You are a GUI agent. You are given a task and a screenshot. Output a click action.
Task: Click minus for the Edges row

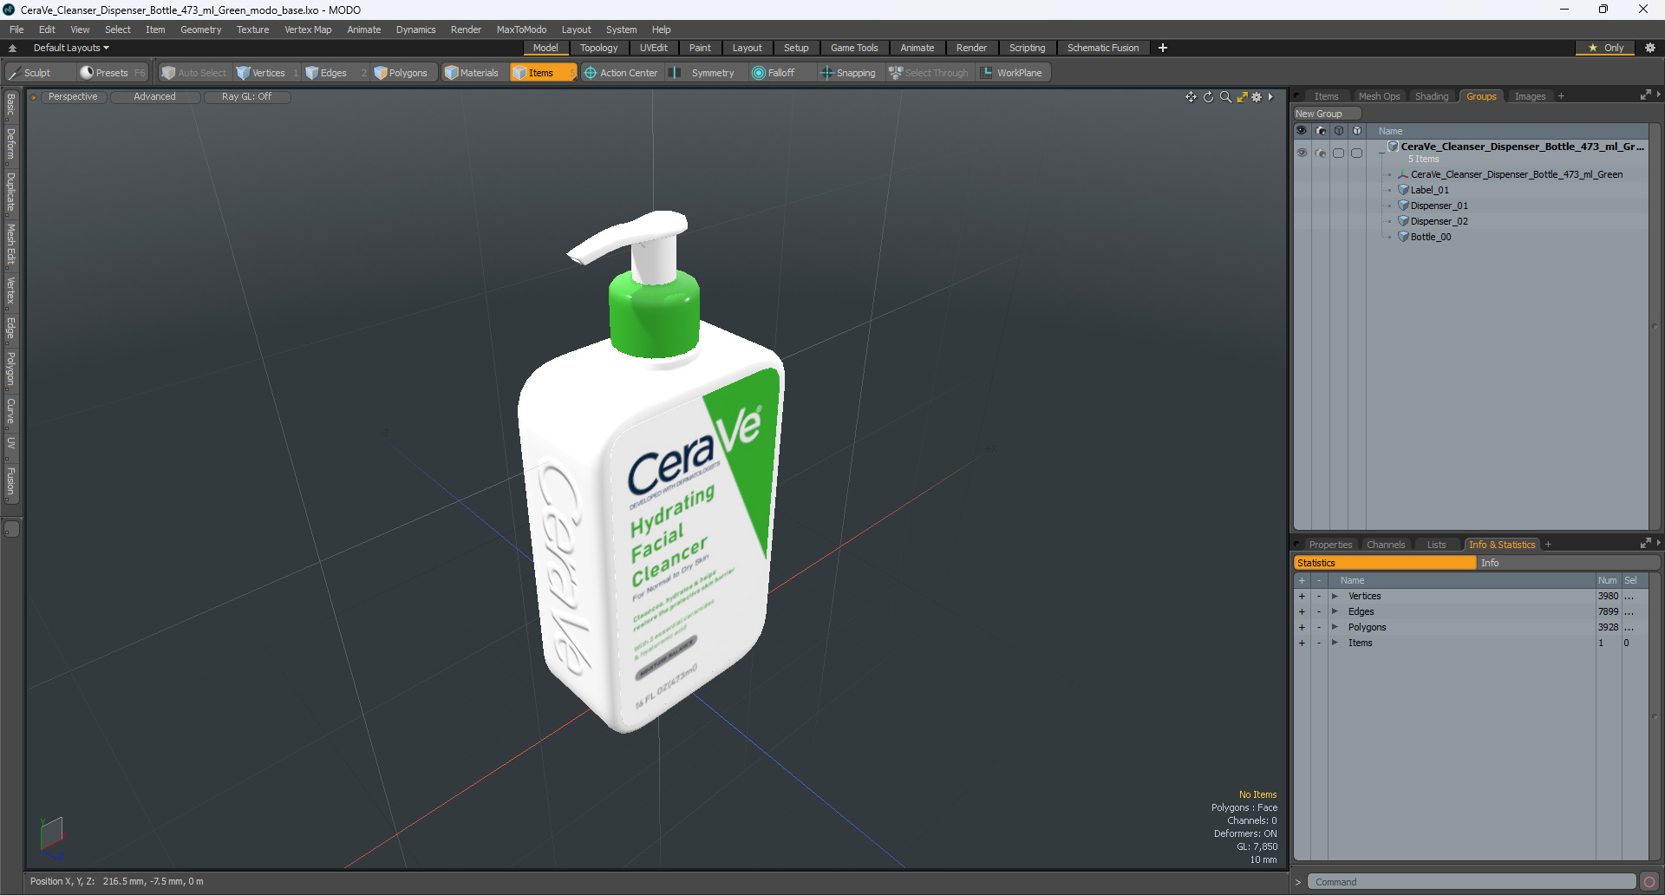click(x=1319, y=612)
